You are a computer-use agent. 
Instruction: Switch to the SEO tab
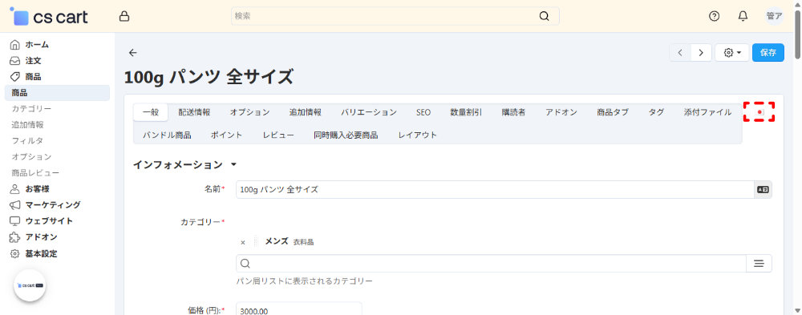tap(423, 112)
